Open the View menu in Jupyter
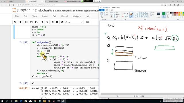Image resolution: width=184 pixels, height=103 pixels. click(x=35, y=16)
